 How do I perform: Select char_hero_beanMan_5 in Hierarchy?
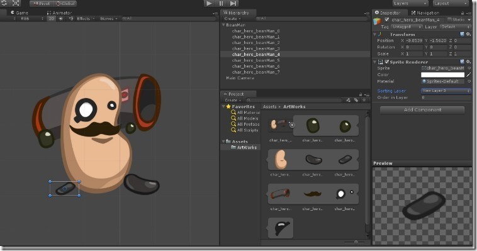point(255,60)
